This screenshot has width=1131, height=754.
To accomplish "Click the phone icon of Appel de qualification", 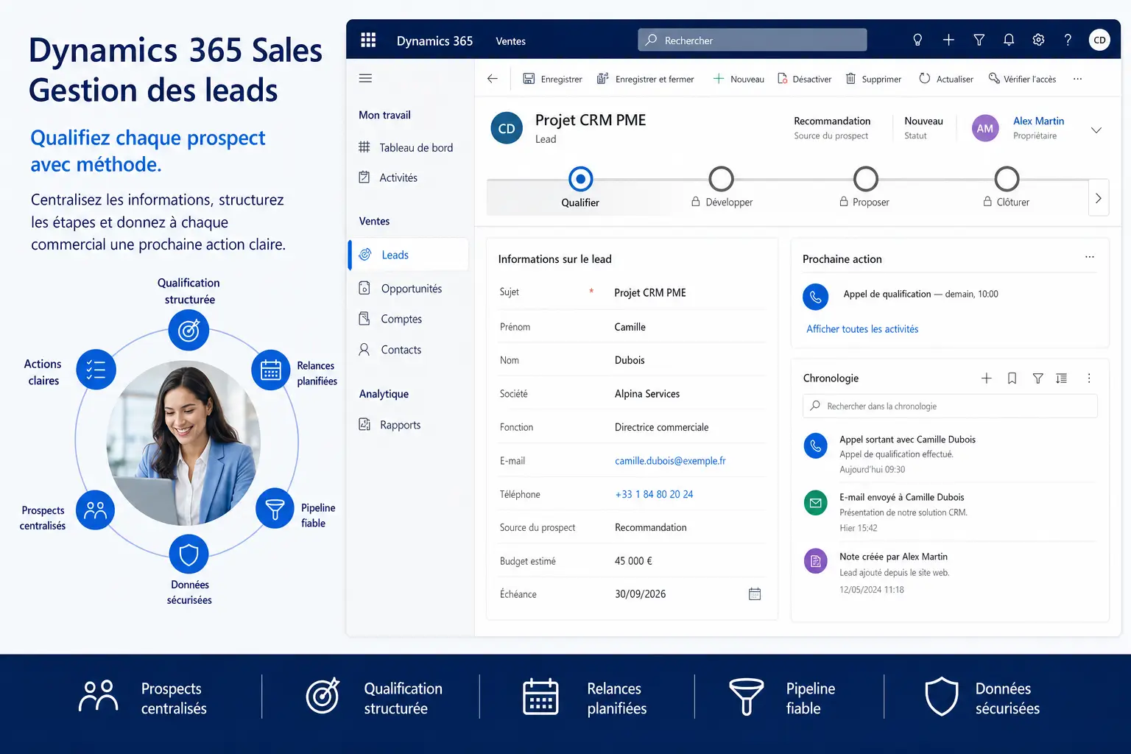I will (815, 297).
